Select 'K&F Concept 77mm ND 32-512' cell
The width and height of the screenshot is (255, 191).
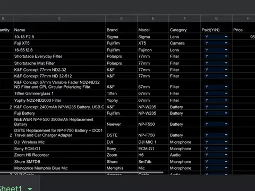(x=59, y=76)
